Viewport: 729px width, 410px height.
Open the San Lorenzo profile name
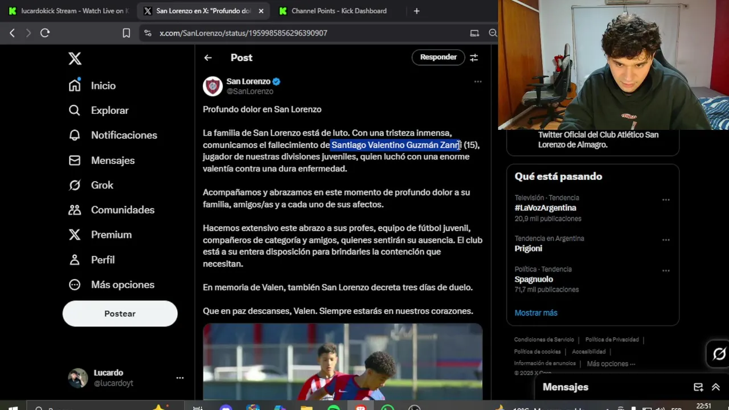click(248, 81)
